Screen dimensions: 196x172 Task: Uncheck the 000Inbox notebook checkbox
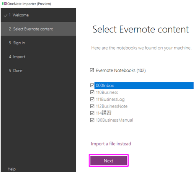tap(92, 85)
